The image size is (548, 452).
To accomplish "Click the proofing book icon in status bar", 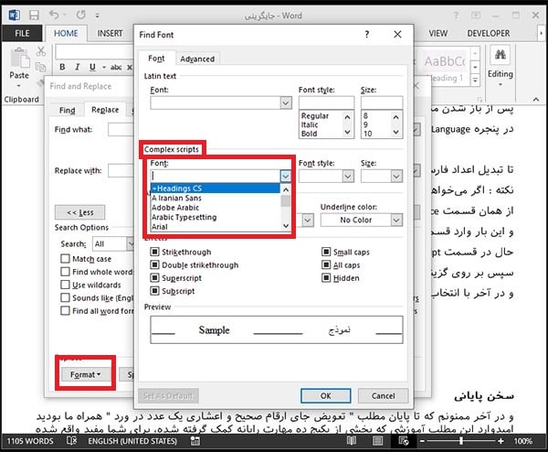I will pyautogui.click(x=71, y=440).
